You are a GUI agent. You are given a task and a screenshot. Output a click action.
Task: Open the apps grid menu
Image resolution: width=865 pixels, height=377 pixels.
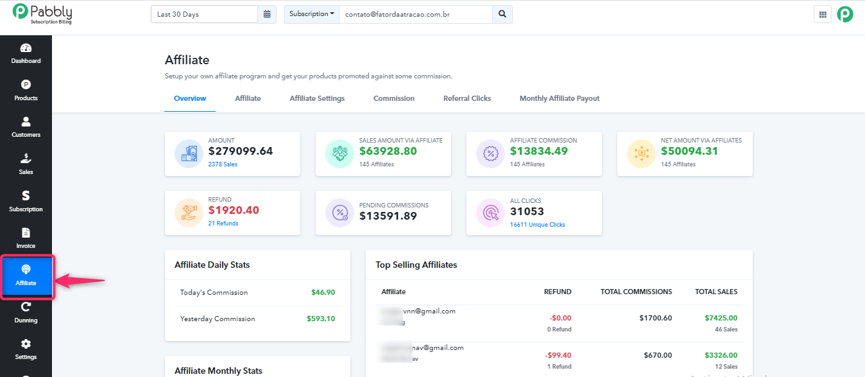click(822, 14)
